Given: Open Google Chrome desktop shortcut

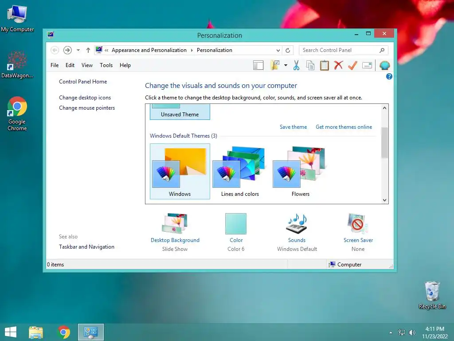Looking at the screenshot, I should click(x=17, y=114).
